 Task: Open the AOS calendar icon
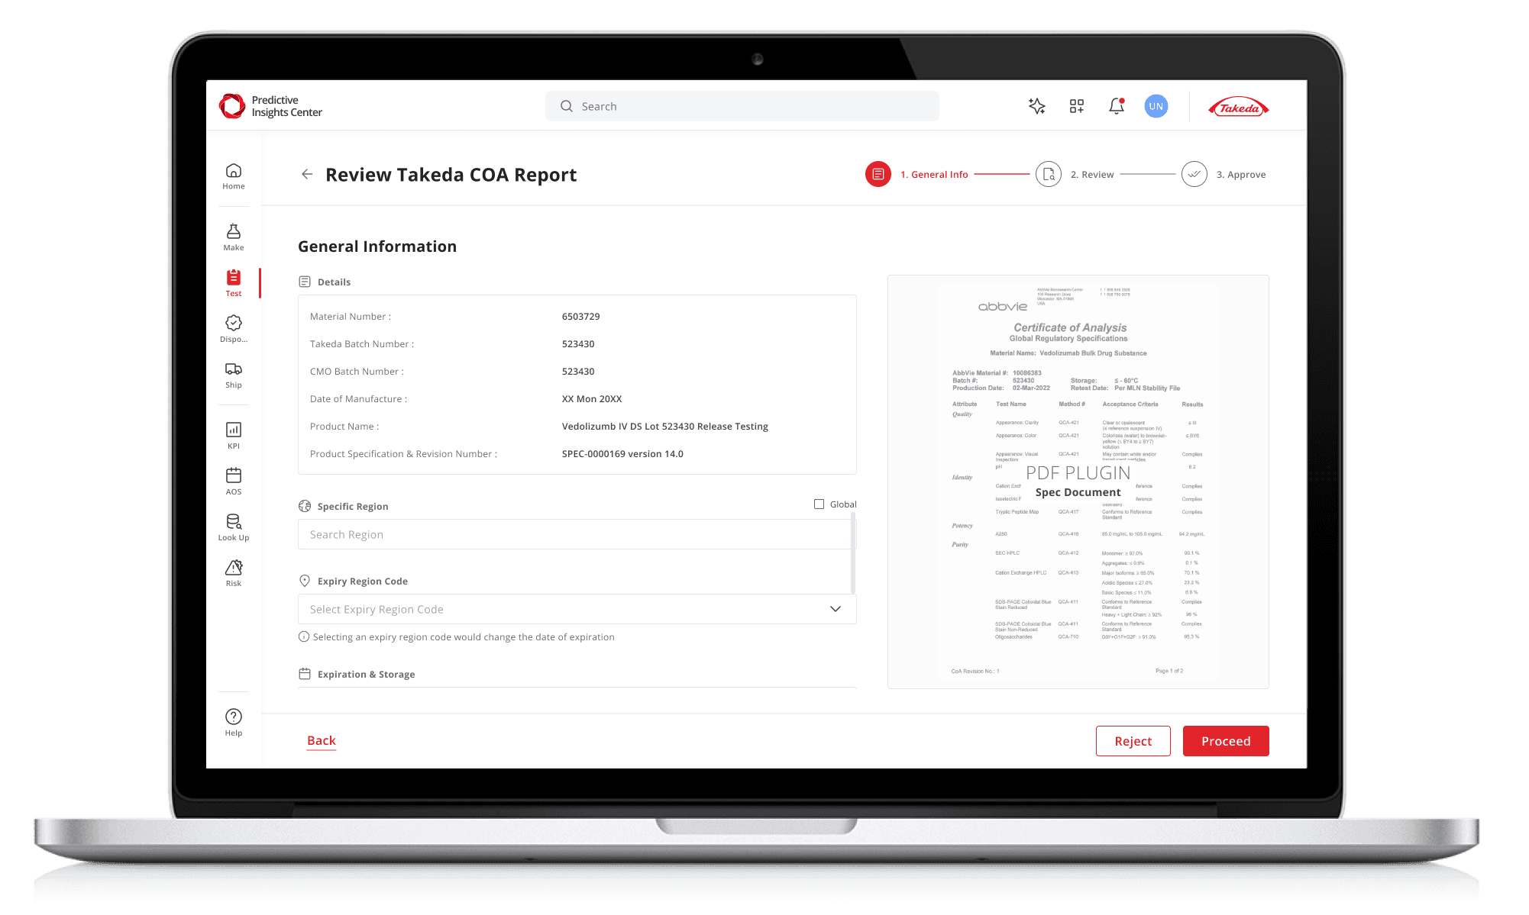pos(234,481)
